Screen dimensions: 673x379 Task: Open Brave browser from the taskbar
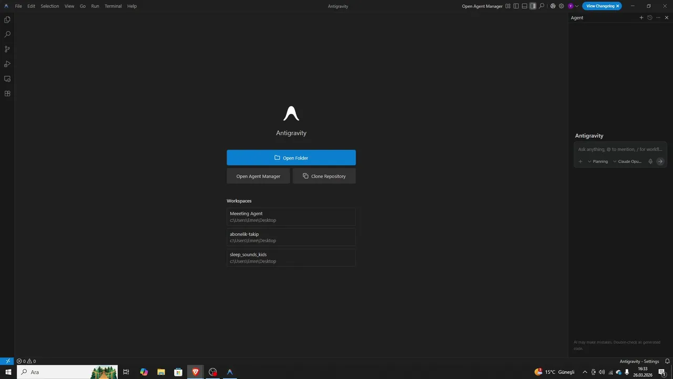[x=196, y=372]
